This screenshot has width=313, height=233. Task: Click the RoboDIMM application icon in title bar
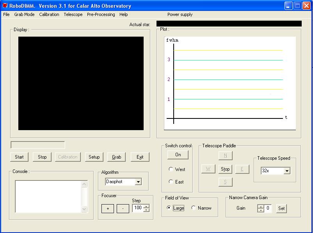click(5, 6)
